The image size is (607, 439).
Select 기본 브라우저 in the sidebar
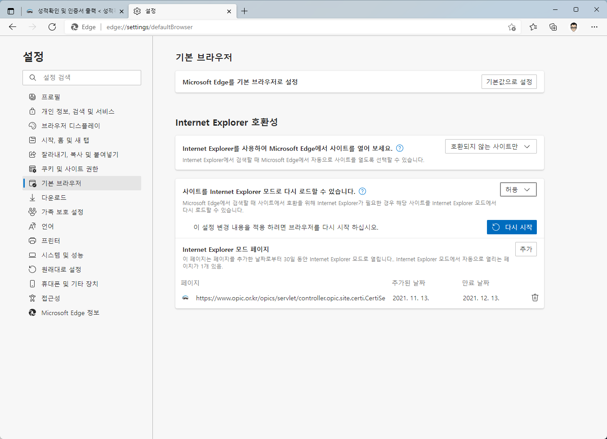click(82, 183)
